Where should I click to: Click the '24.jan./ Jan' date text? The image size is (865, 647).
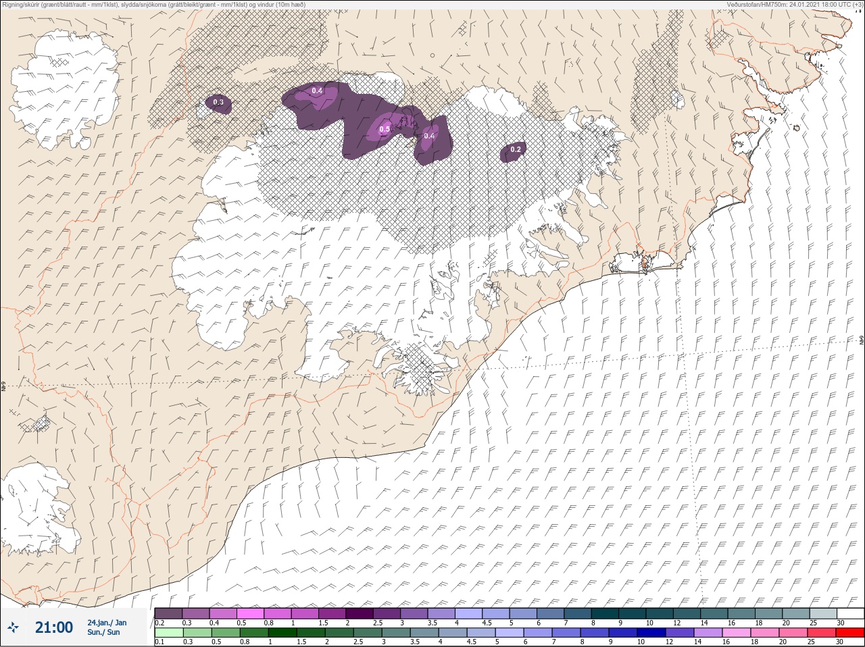click(107, 623)
